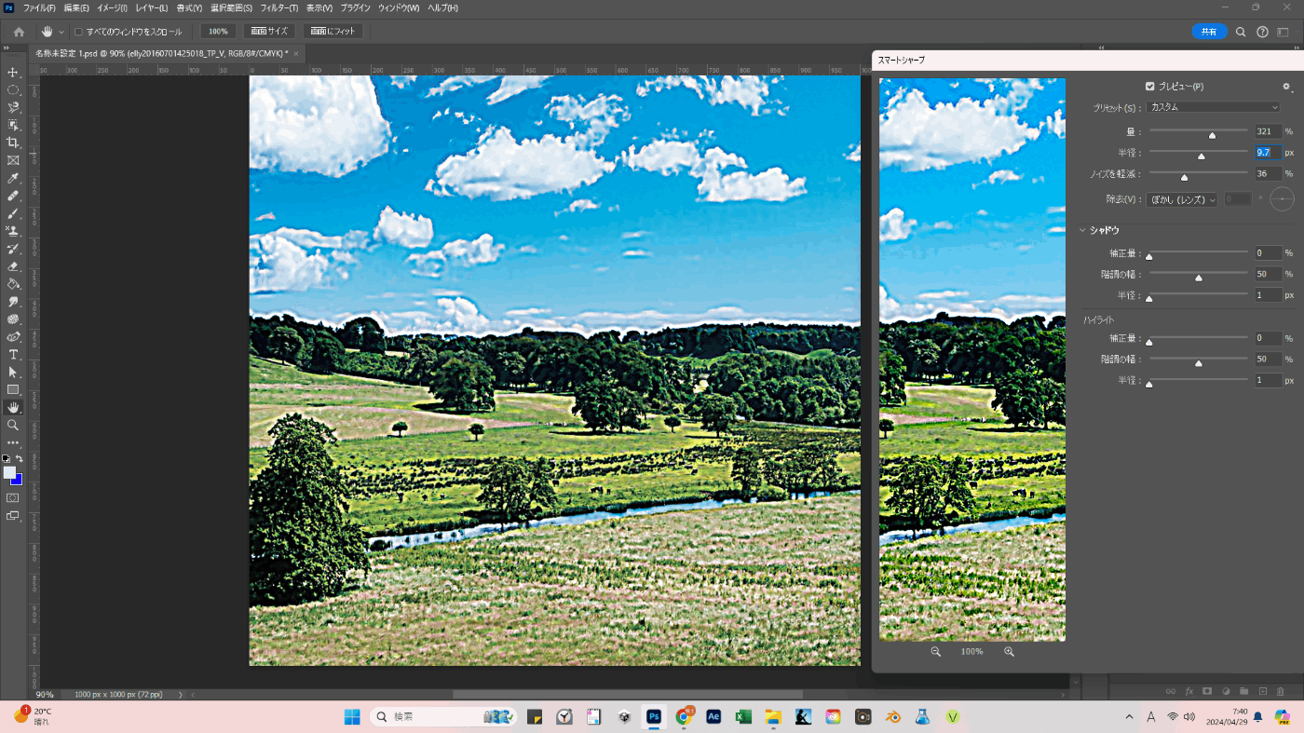This screenshot has height=733, width=1304.
Task: Open the ウィンドウ menu
Action: pyautogui.click(x=399, y=7)
